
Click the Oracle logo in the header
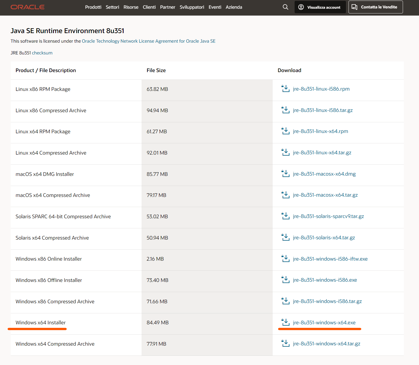pos(28,7)
